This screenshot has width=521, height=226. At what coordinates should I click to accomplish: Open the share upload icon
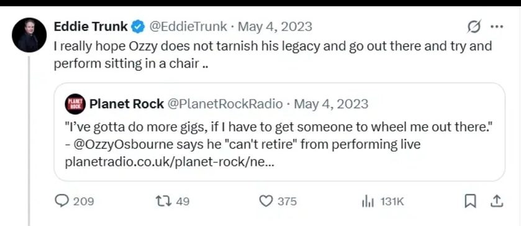coord(496,201)
